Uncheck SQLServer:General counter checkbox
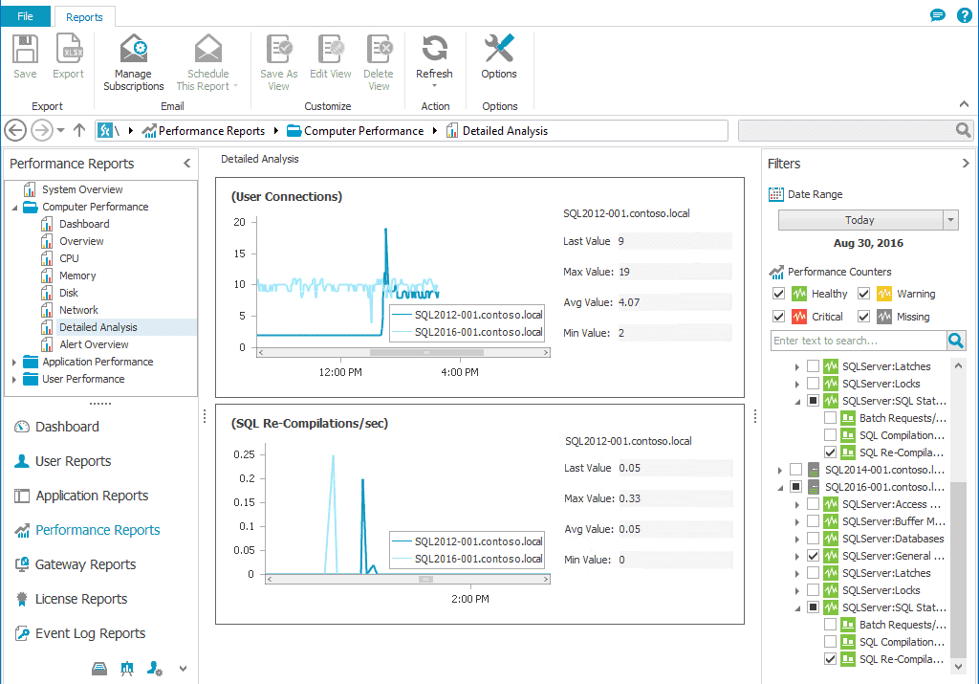The width and height of the screenshot is (979, 684). [x=813, y=555]
